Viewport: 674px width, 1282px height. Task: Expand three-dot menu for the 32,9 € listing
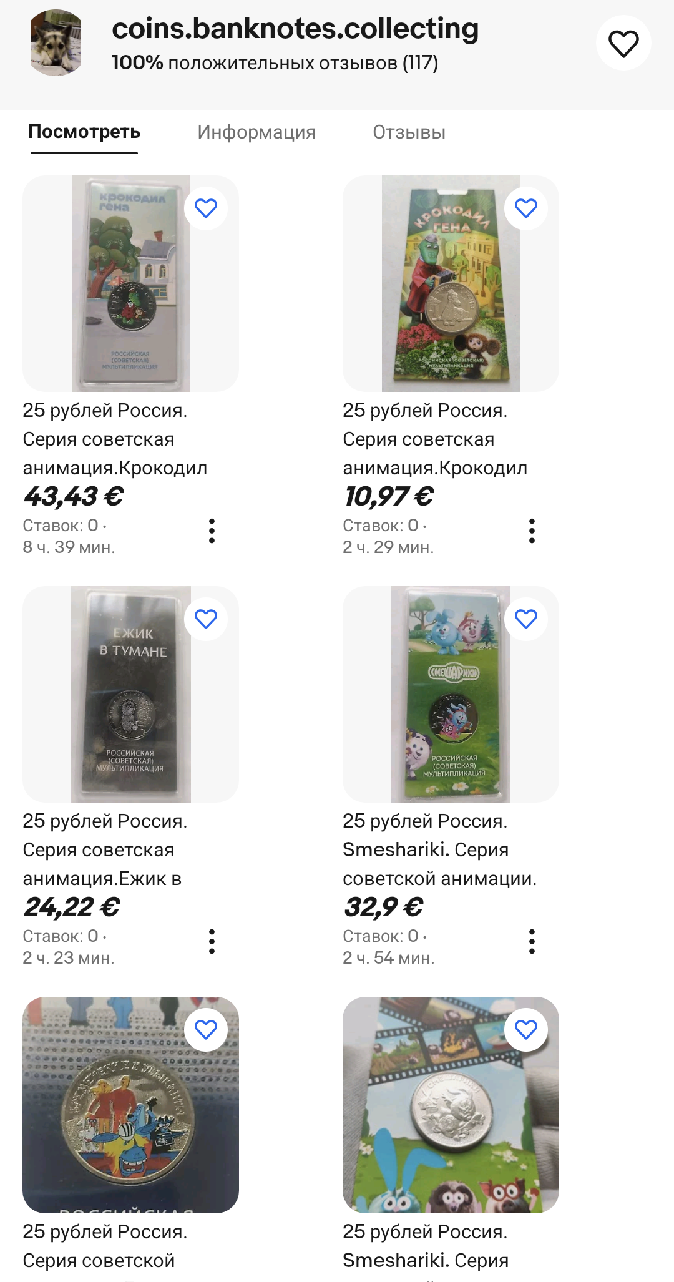tap(532, 942)
